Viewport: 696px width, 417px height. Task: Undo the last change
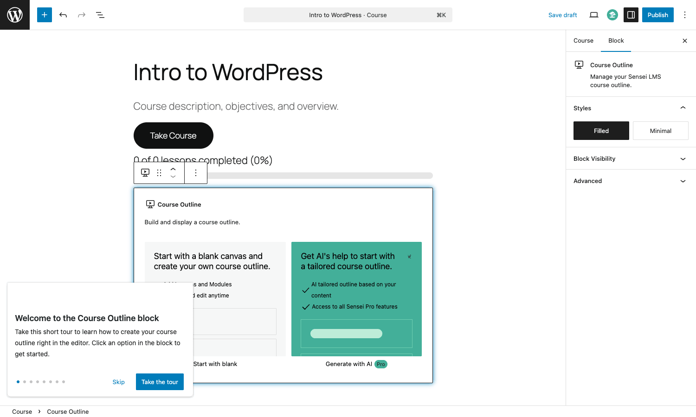pyautogui.click(x=63, y=15)
